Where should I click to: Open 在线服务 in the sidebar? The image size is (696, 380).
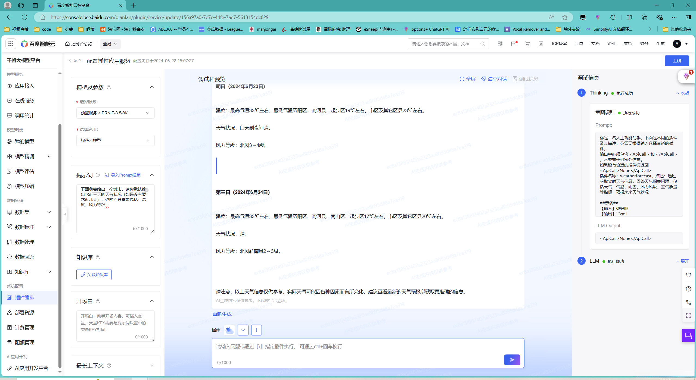tap(24, 101)
